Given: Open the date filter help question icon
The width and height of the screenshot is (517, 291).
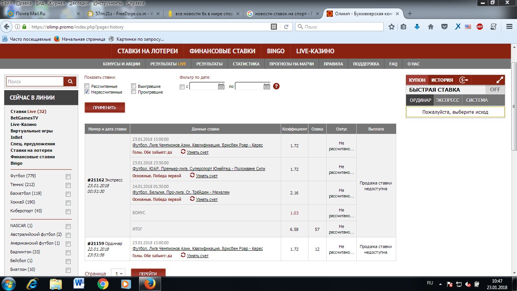Looking at the screenshot, I should [x=277, y=86].
